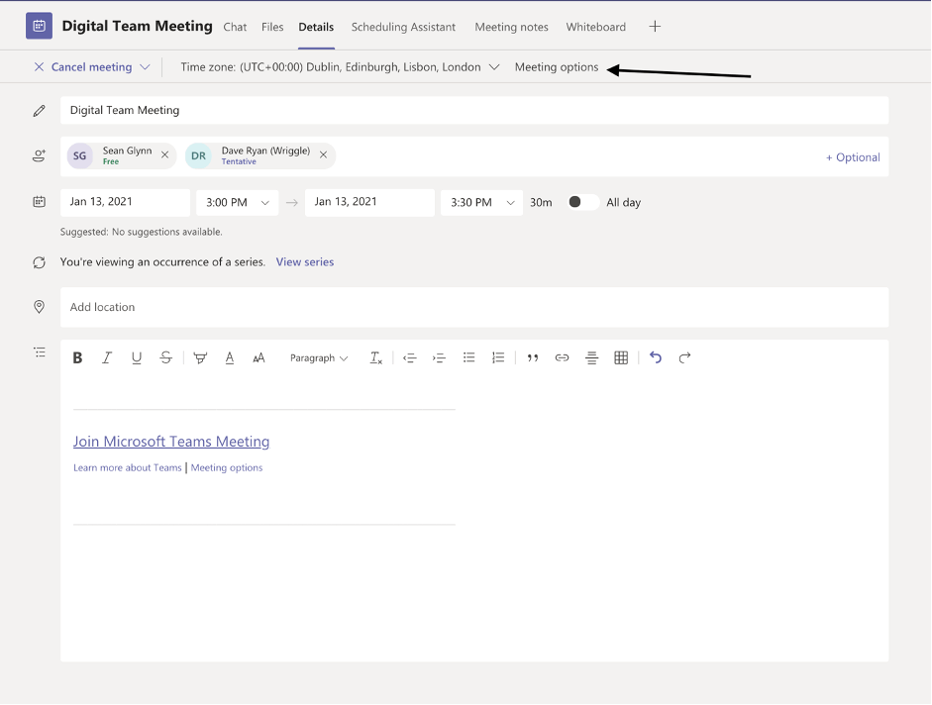The width and height of the screenshot is (932, 705).
Task: Apply italic formatting in description editor
Action: [x=107, y=357]
